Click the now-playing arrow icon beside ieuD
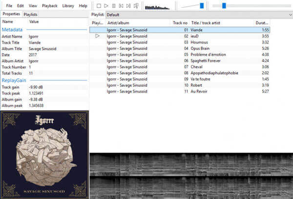The width and height of the screenshot is (293, 199). (97, 36)
